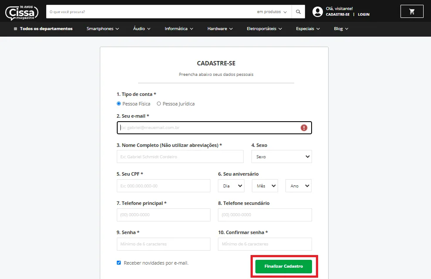Viewport: 431px width, 279px height.
Task: Open the Sexo dropdown
Action: pos(282,157)
